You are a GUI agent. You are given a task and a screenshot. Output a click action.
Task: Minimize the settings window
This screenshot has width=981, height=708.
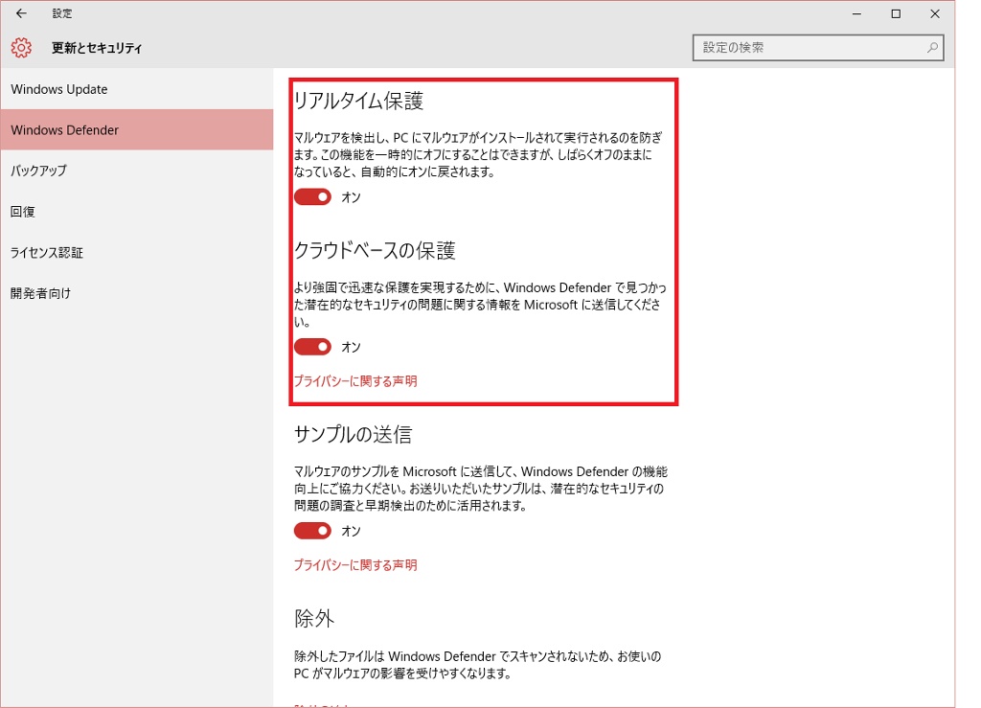point(857,13)
